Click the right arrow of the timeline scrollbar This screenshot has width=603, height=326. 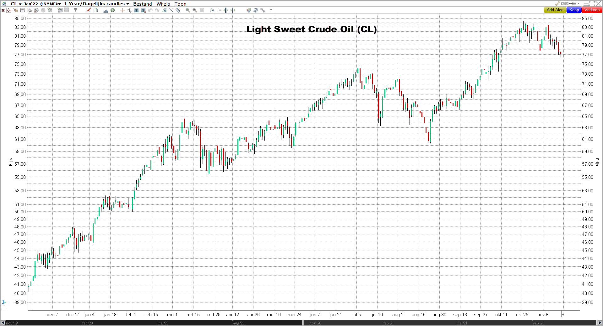600,323
